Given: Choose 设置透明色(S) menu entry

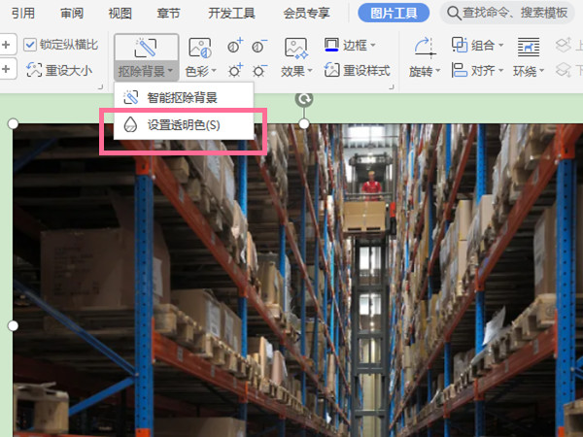Looking at the screenshot, I should [184, 125].
